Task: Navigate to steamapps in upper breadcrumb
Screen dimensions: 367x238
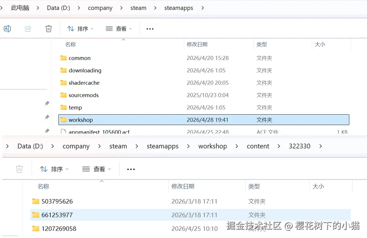Action: [x=179, y=8]
